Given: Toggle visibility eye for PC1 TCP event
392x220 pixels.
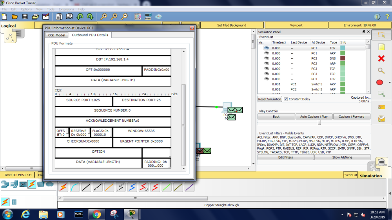Looking at the screenshot, I should point(267,48).
